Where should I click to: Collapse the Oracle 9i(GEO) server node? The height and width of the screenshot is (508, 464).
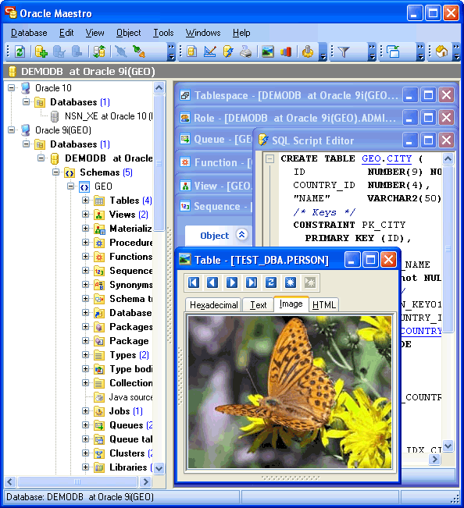(x=12, y=130)
